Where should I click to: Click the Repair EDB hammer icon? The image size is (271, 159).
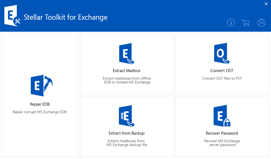tap(41, 85)
